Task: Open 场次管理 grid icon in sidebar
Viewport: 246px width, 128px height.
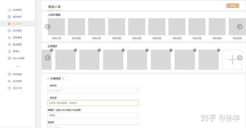Action: 9,31
